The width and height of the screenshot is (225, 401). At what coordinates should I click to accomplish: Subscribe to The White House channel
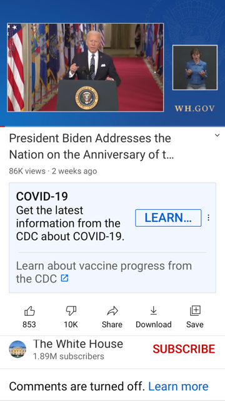click(184, 349)
